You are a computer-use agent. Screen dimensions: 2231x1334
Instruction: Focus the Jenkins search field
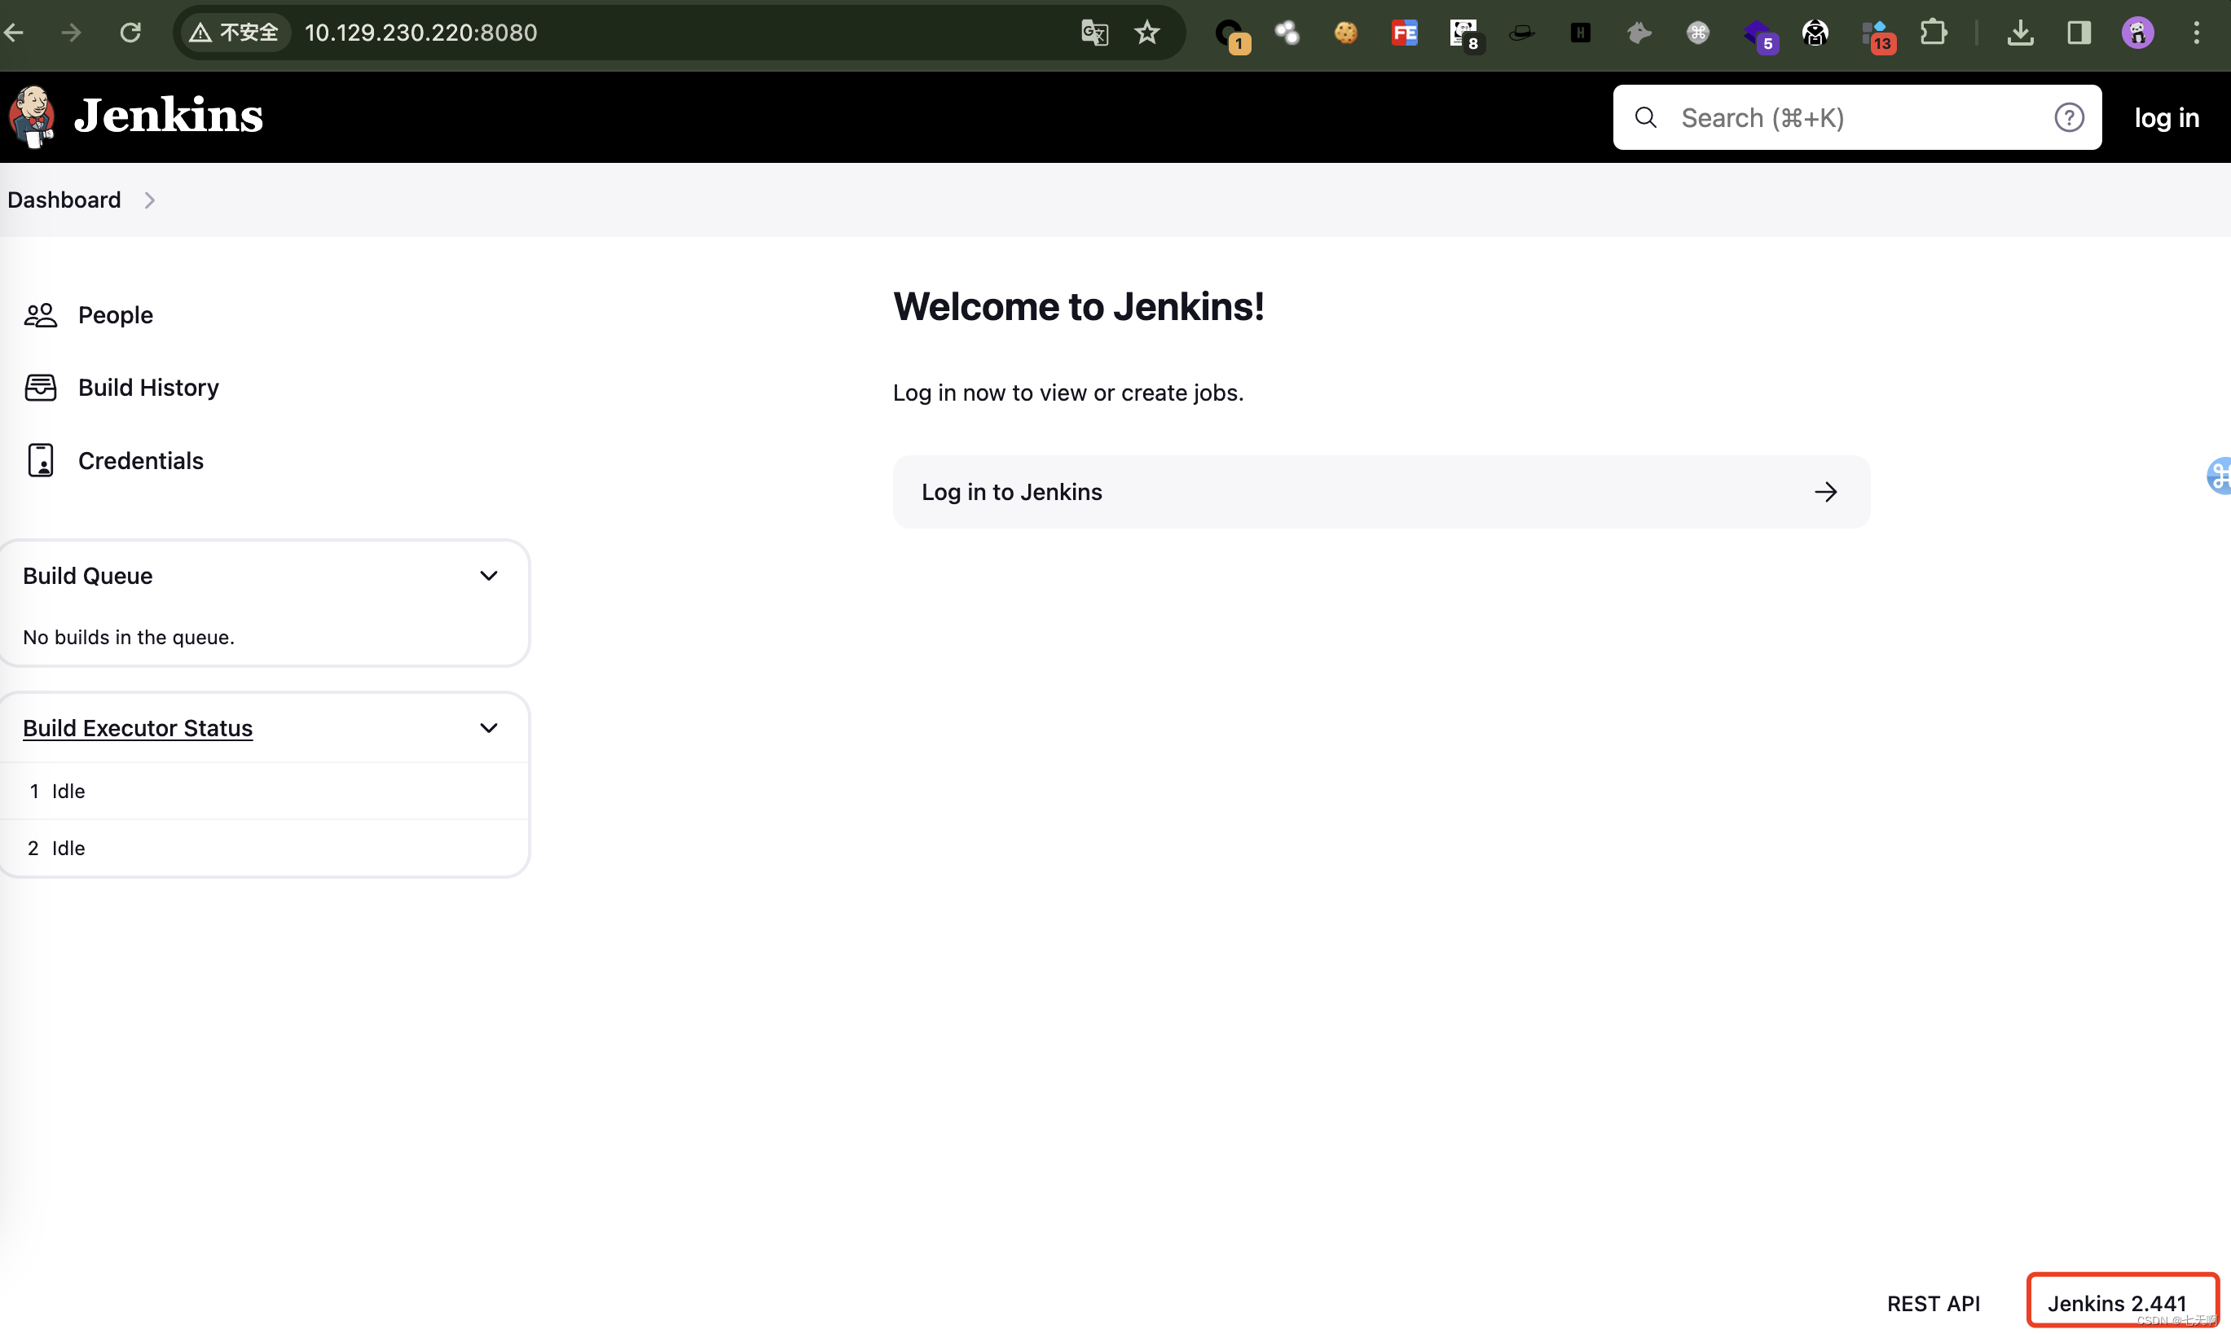(1856, 118)
